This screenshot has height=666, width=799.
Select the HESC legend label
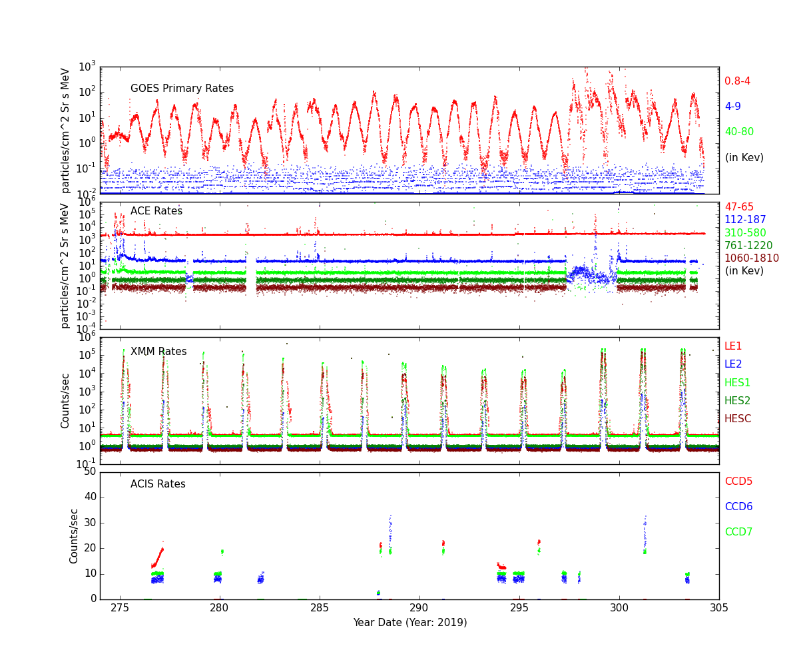point(738,419)
